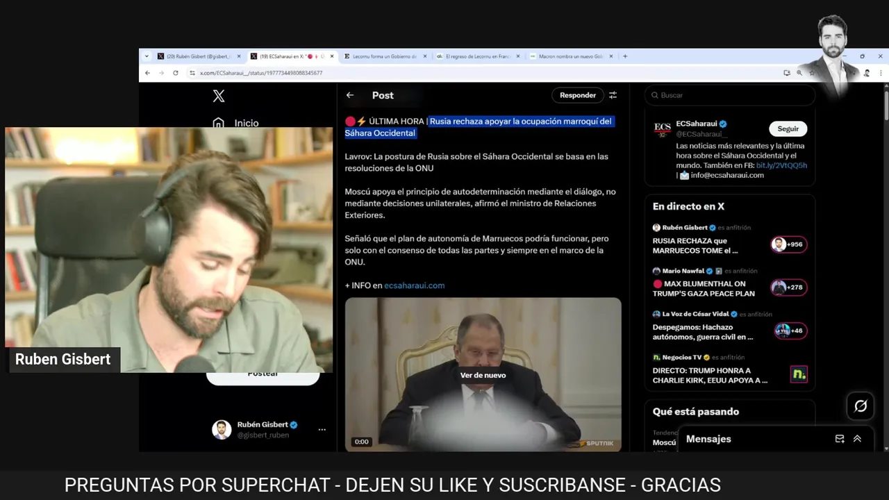Click the Buscar search field
This screenshot has width=889, height=500.
click(729, 95)
